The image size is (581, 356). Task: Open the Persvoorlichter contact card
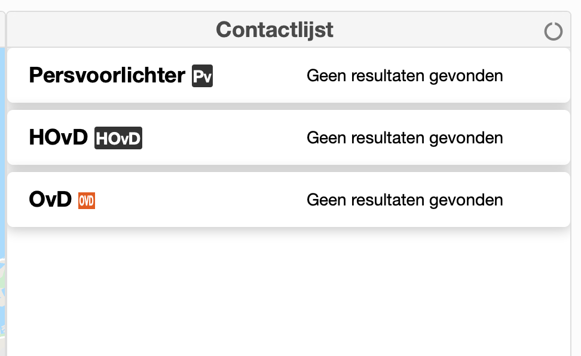tap(289, 76)
